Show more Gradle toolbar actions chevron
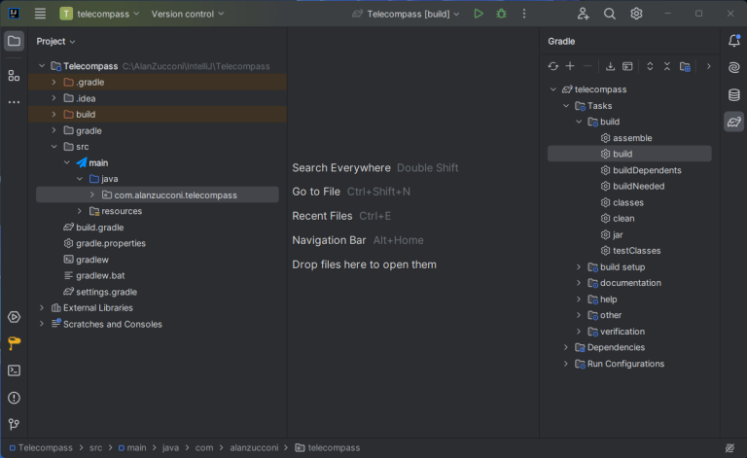Screen dimensions: 747x458 tap(708, 66)
